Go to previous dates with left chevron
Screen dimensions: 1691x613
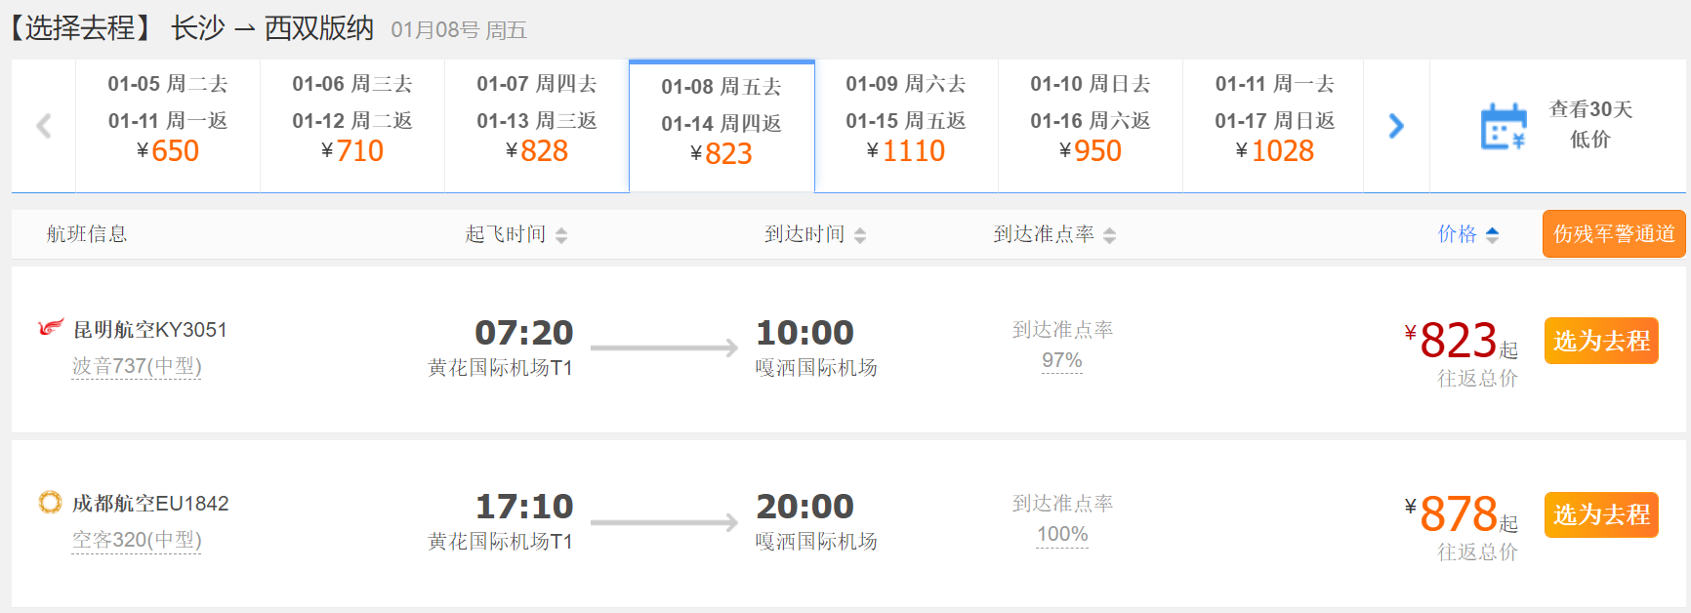tap(43, 126)
